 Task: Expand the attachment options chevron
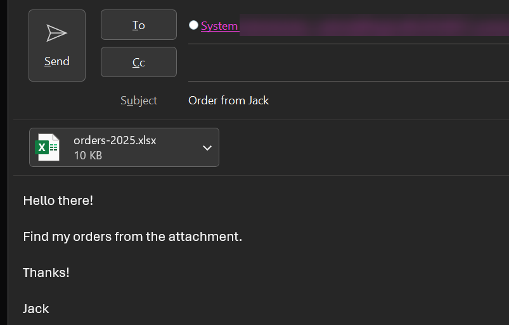(207, 148)
